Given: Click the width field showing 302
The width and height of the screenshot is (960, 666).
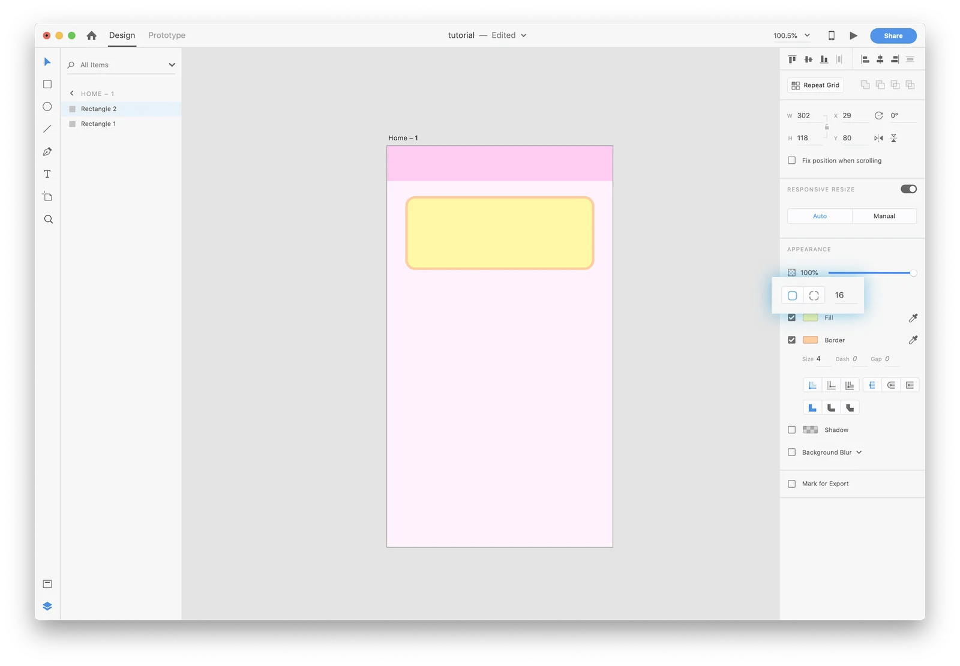Looking at the screenshot, I should coord(810,116).
